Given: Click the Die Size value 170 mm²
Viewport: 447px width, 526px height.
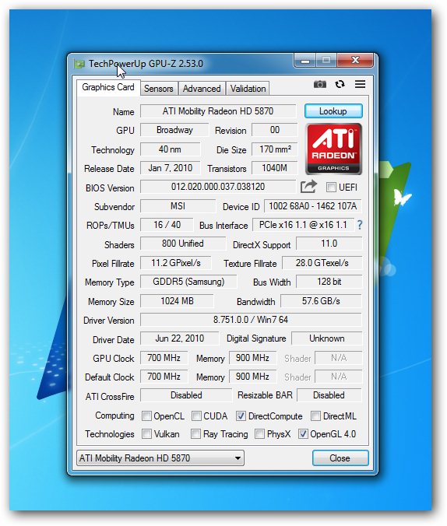Looking at the screenshot, I should pos(275,149).
